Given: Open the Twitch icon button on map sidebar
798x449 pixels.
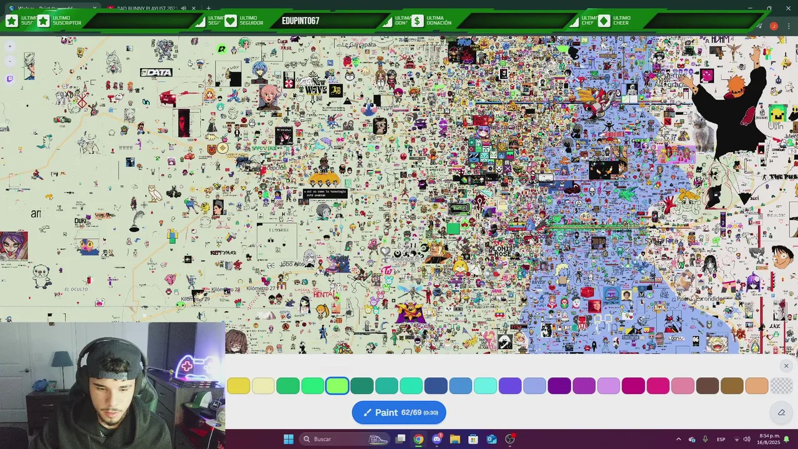Looking at the screenshot, I should click(10, 79).
